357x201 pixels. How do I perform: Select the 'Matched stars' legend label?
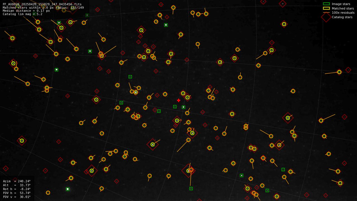(343, 8)
